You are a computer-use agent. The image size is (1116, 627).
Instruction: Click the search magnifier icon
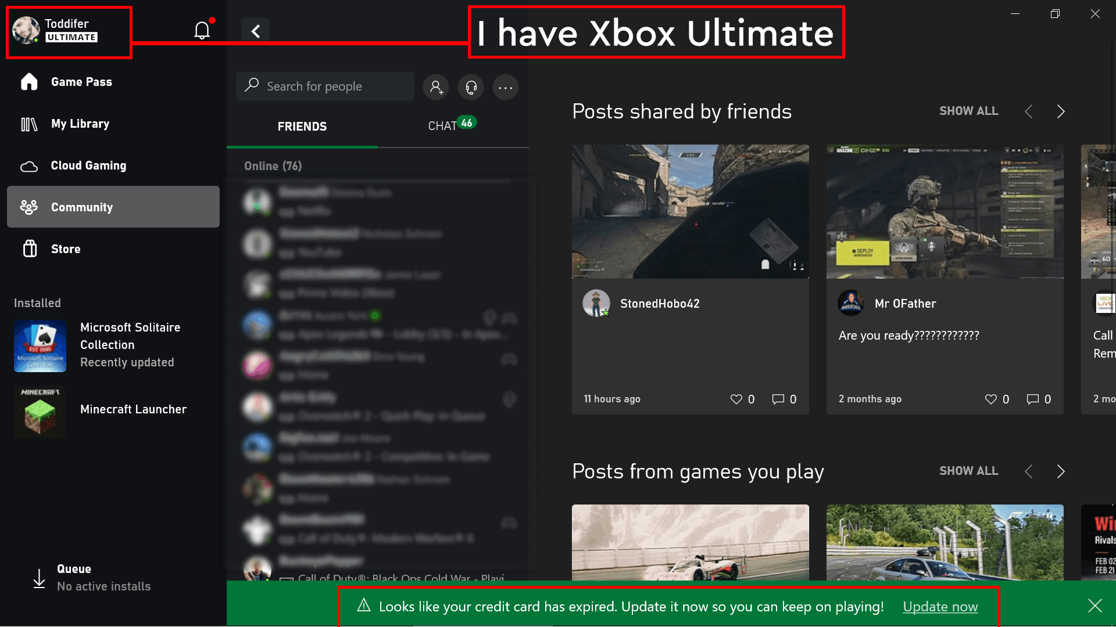coord(252,85)
